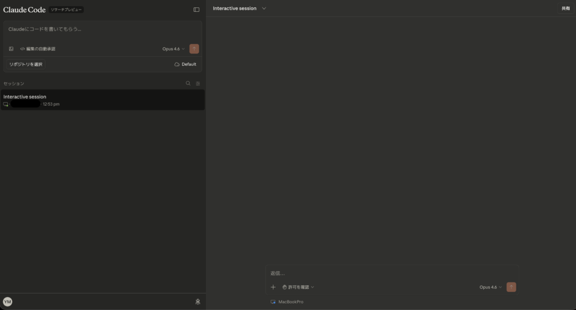Click the image attach icon in sidebar prompt
Screen dimensions: 576x310
(x=11, y=49)
